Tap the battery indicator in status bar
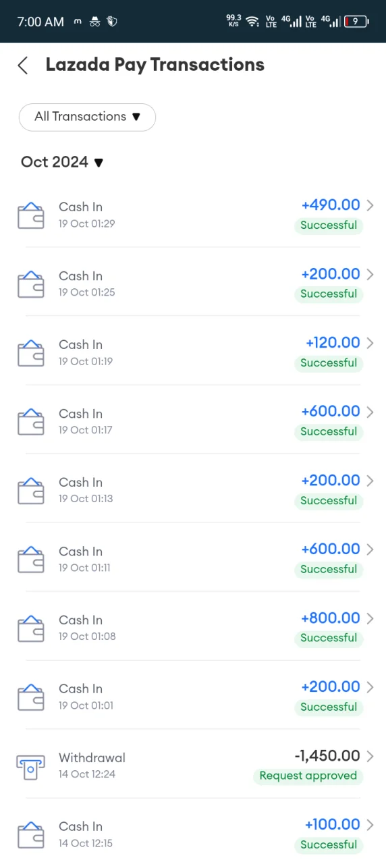386x864 pixels. click(x=356, y=22)
